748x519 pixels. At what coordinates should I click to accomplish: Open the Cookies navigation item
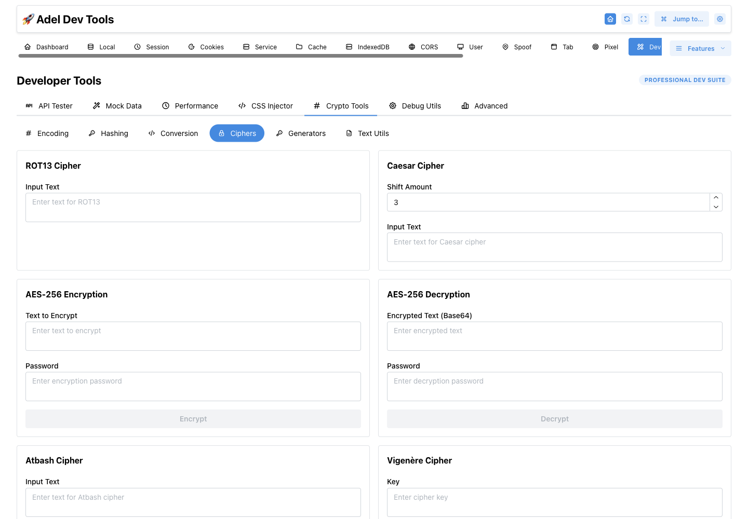point(206,47)
